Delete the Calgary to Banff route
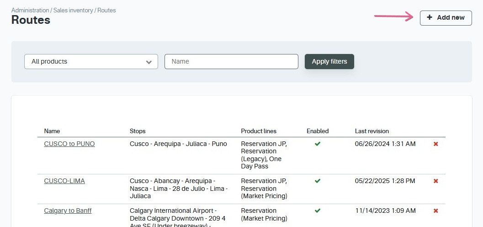Screen dimensions: 483x227 pos(435,211)
